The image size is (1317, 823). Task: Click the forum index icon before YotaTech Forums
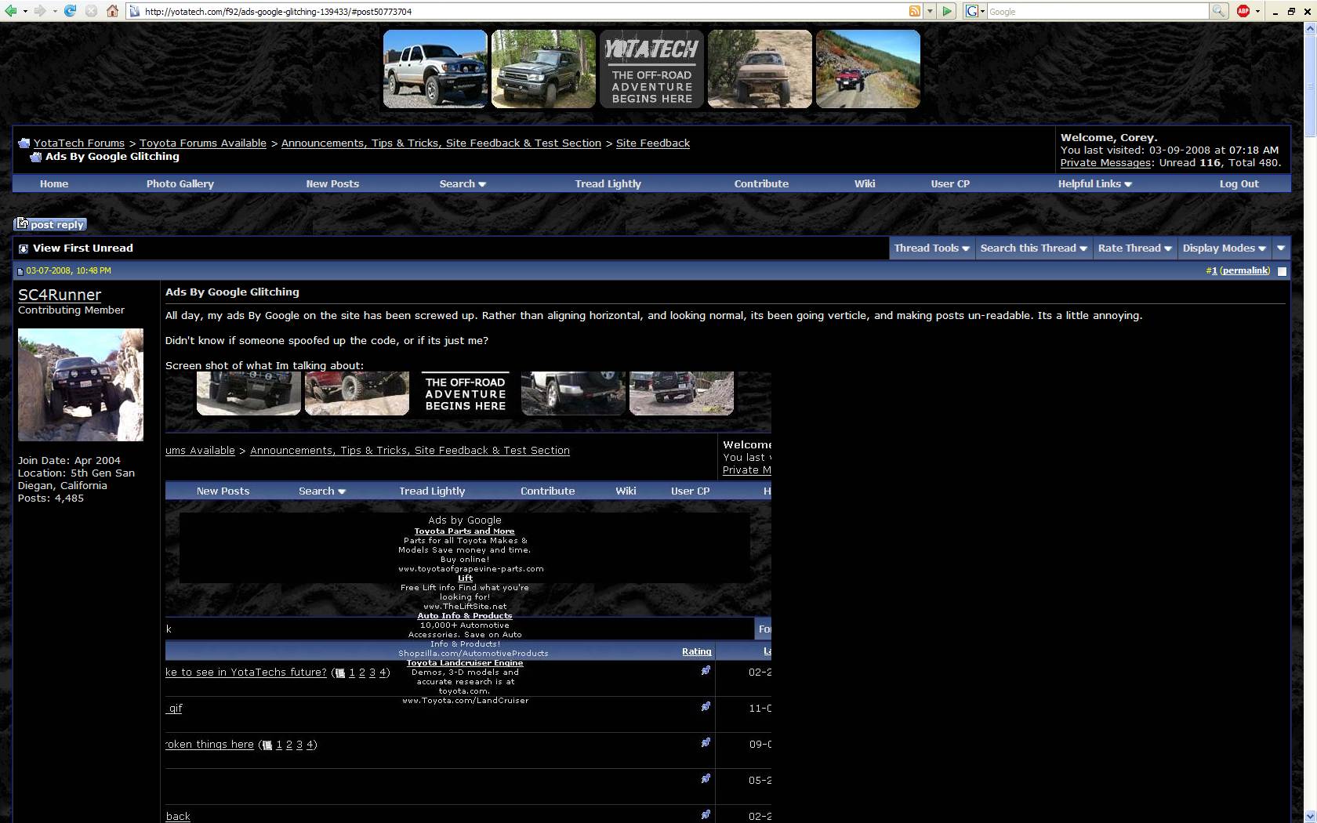pos(24,143)
